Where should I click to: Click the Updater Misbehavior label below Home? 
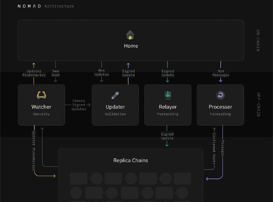[x=34, y=73]
